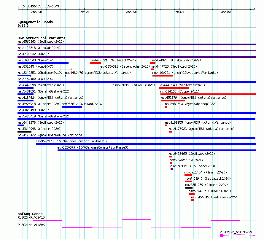
Task: Open the nsv5958300 (Almarri2020) variant label
Action: [x=134, y=85]
